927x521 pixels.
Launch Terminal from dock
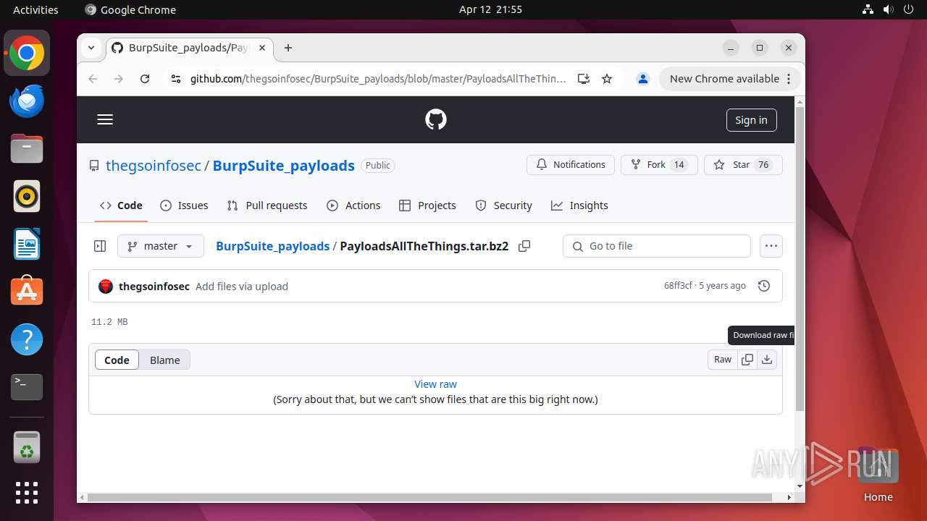click(x=27, y=387)
